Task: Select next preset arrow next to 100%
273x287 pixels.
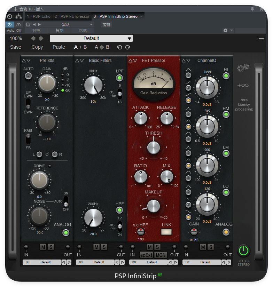Action: (x=41, y=38)
